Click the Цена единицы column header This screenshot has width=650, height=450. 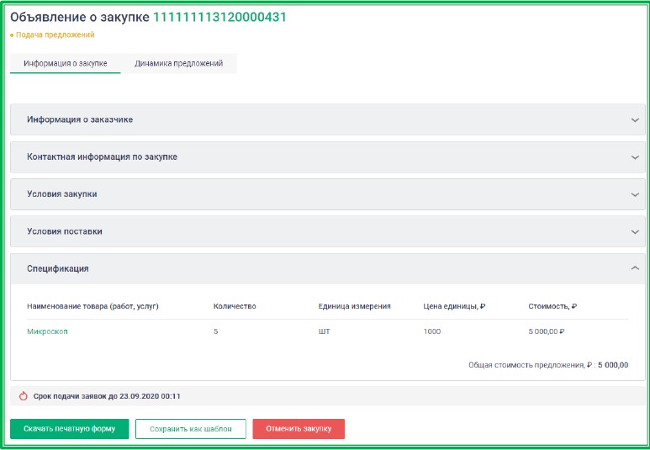click(x=454, y=306)
